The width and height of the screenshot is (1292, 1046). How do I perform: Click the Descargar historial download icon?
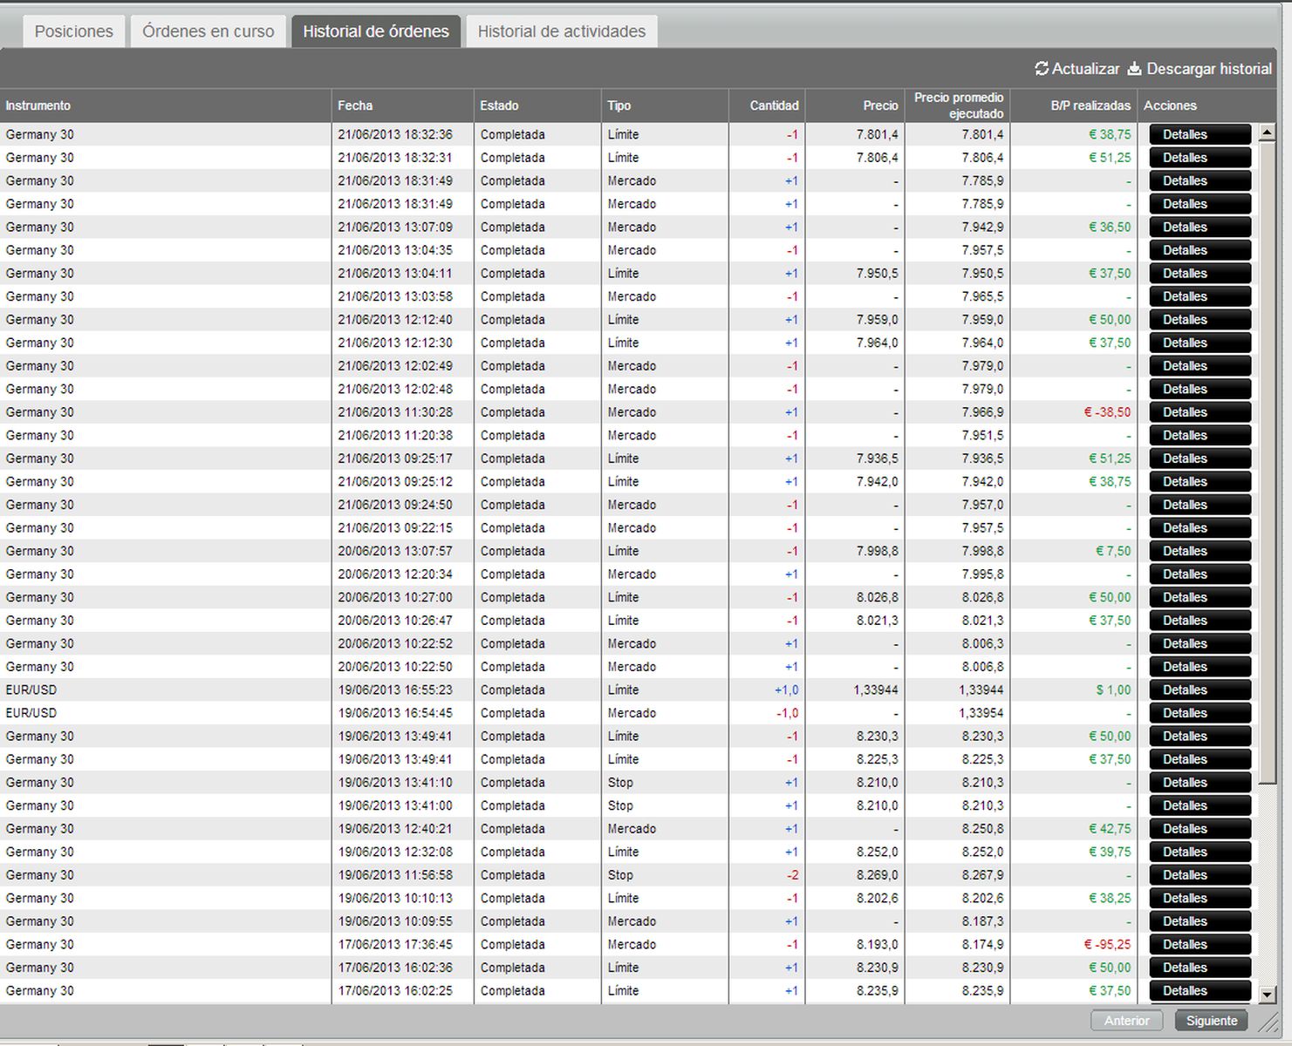click(x=1134, y=68)
